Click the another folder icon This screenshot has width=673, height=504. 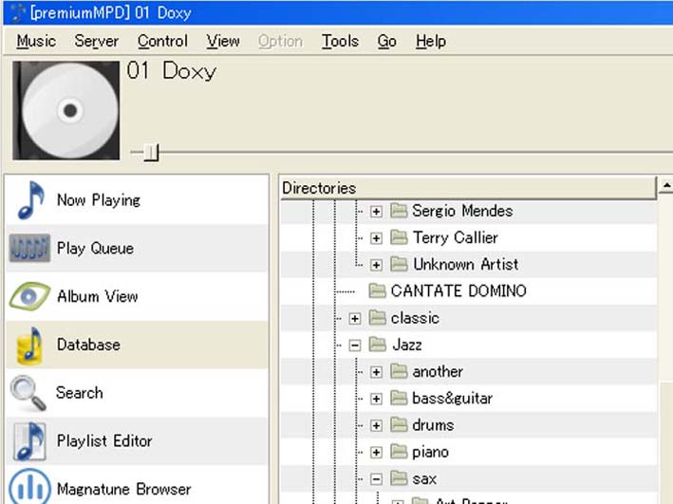pyautogui.click(x=399, y=371)
